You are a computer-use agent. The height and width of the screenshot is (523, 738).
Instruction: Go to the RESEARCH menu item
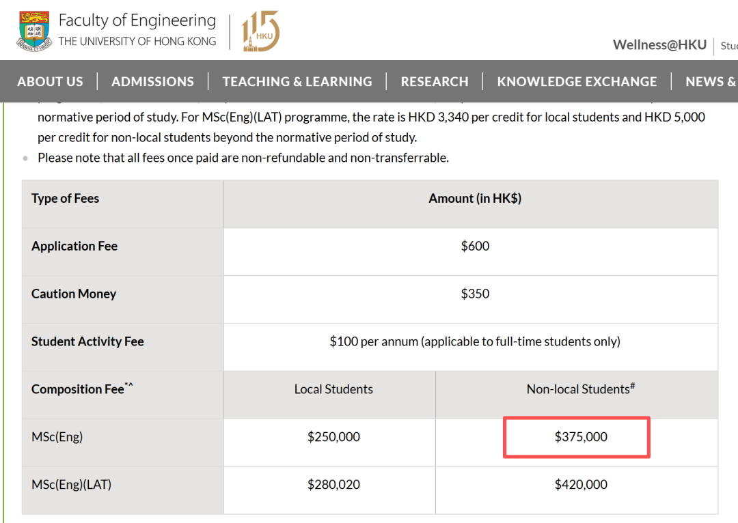[435, 82]
